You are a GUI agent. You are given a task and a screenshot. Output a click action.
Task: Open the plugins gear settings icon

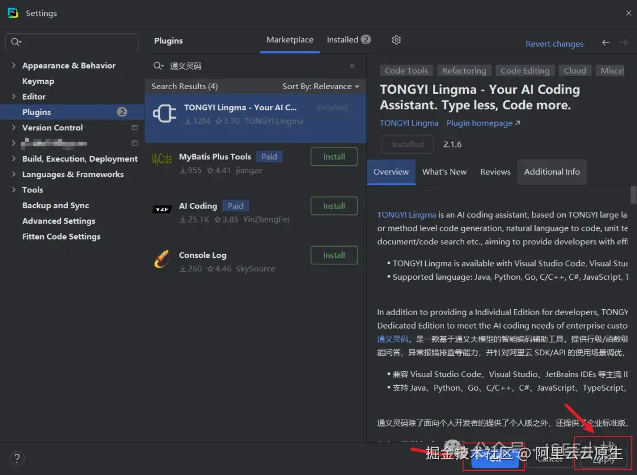coord(396,40)
